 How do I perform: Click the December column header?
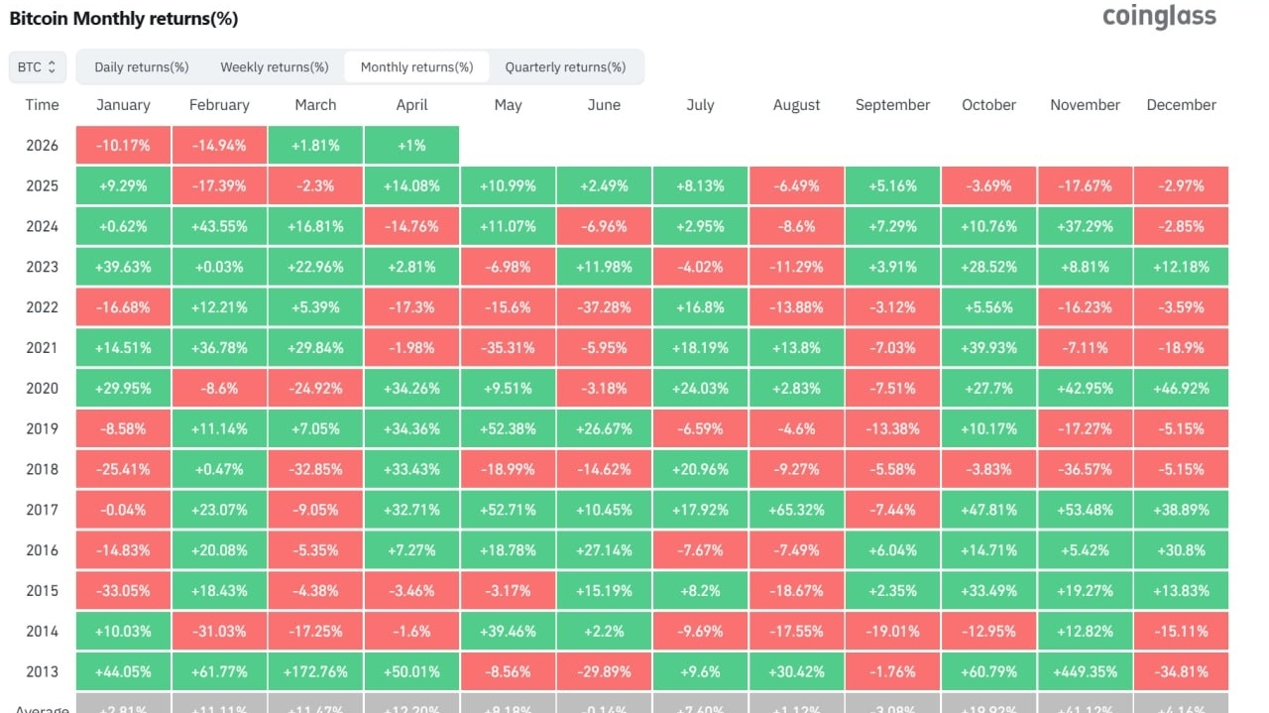click(1181, 105)
